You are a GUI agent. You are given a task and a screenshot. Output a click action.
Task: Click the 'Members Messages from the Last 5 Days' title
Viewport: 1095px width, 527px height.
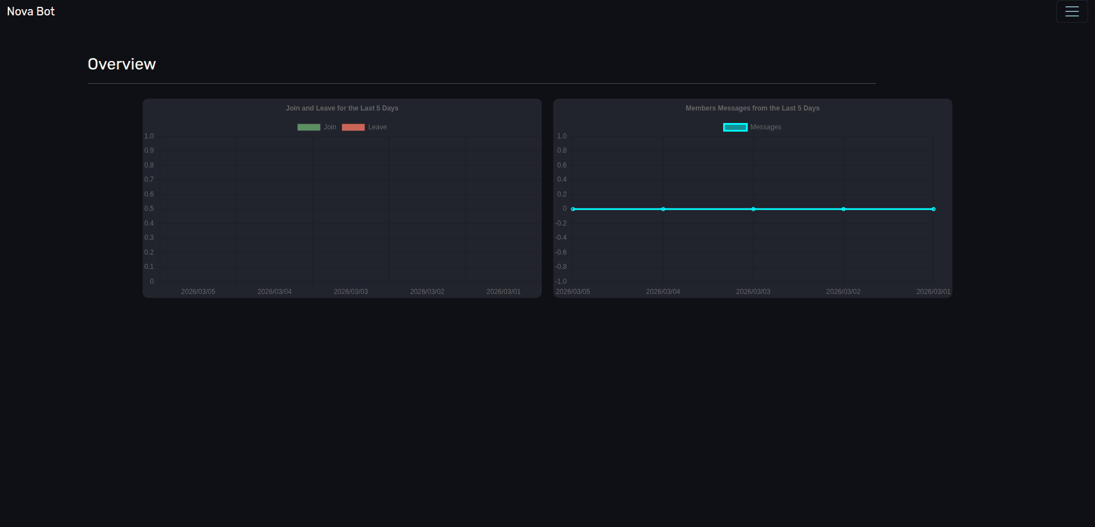tap(752, 108)
